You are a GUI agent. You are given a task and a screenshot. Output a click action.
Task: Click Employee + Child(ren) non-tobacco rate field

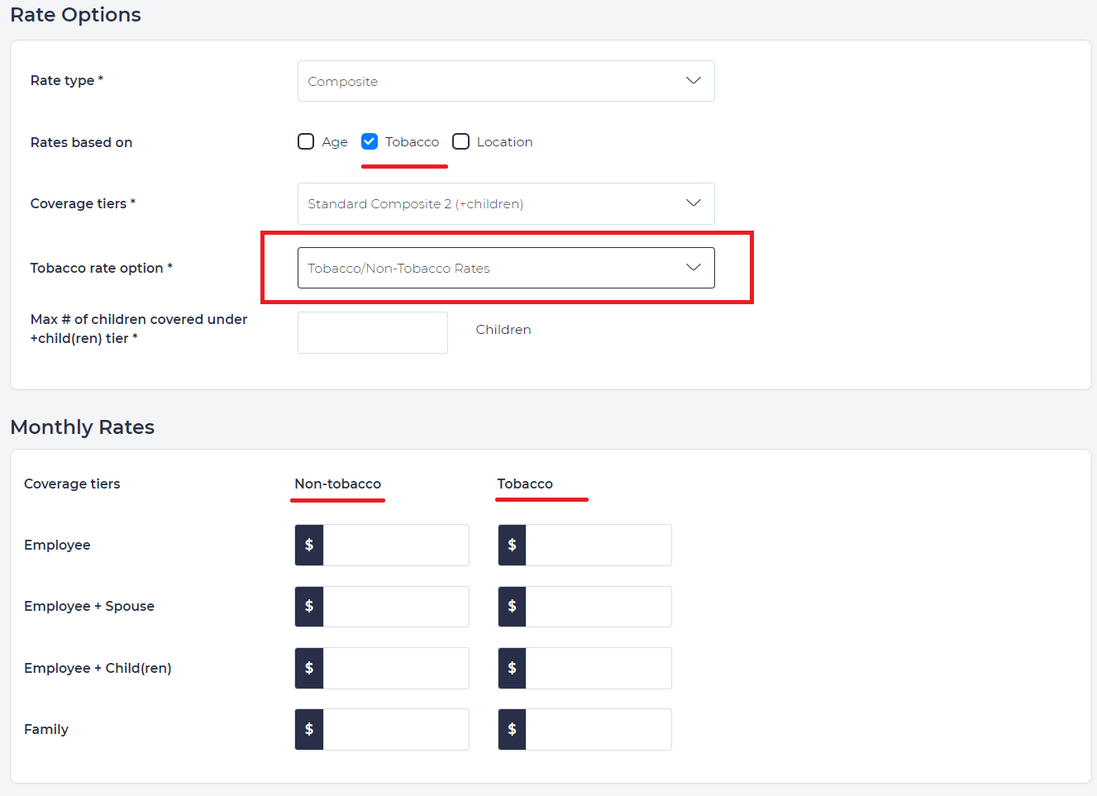pyautogui.click(x=395, y=668)
